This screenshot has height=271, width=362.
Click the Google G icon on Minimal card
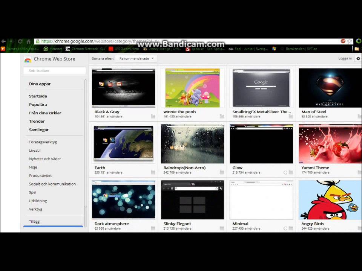pos(285,228)
